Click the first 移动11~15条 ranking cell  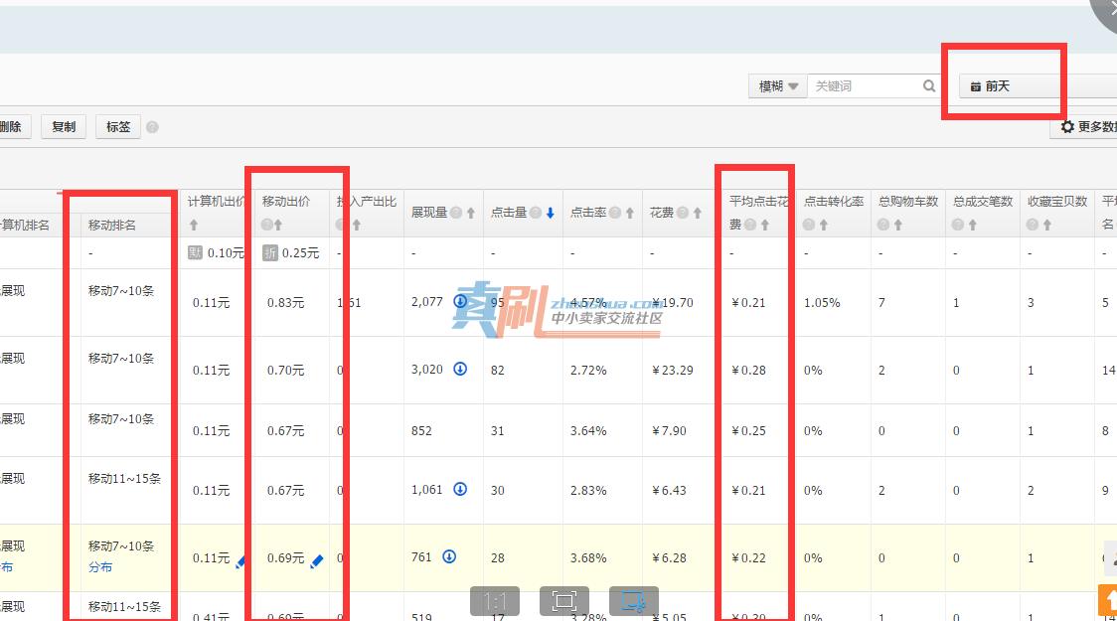pos(124,479)
